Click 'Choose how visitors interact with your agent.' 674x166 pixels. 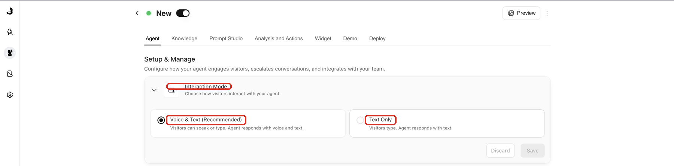(x=233, y=94)
